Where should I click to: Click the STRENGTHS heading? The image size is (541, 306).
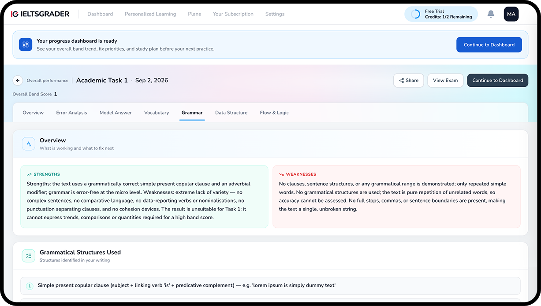[47, 174]
